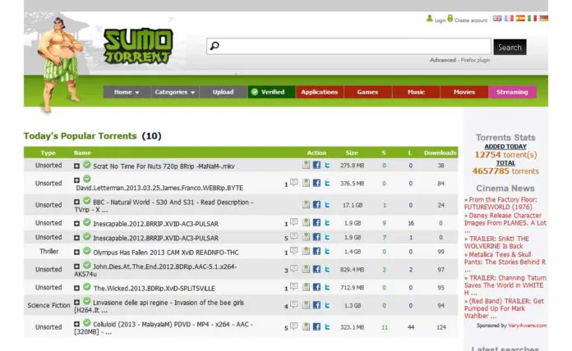Expand Celluloid 2013 torrent details

pyautogui.click(x=76, y=324)
